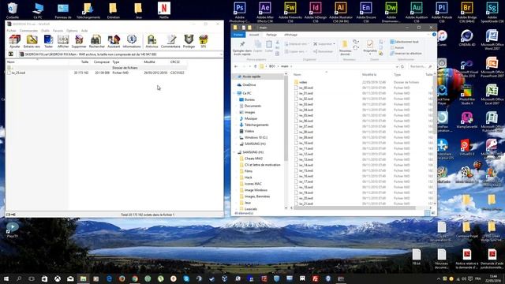Click the SFX icon in WinRAR

pos(204,42)
